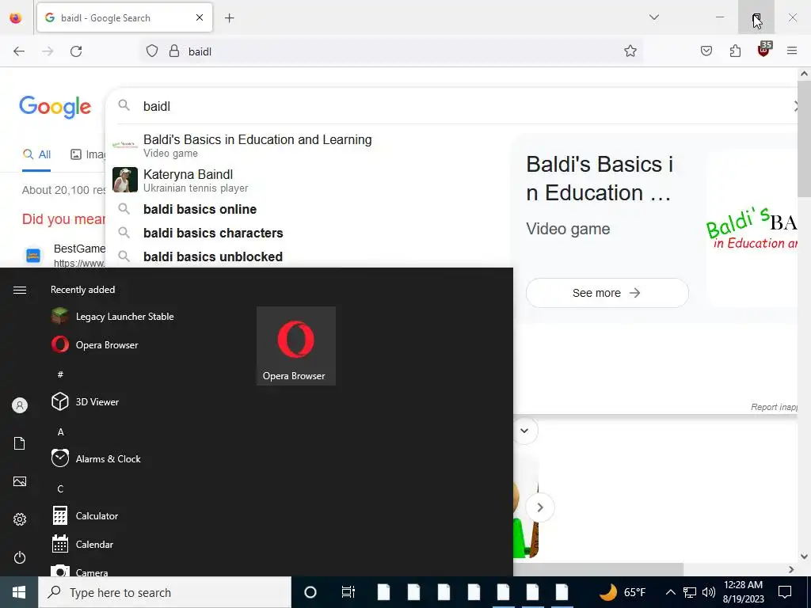Open volume icon in system tray
The image size is (811, 608).
click(x=709, y=592)
